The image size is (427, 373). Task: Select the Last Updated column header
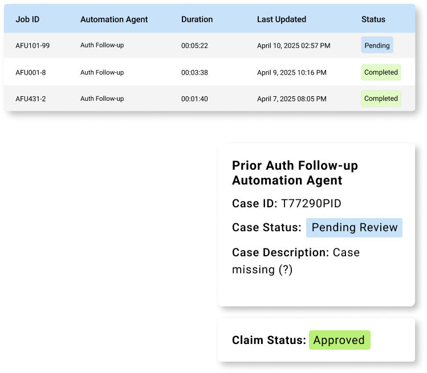point(281,19)
